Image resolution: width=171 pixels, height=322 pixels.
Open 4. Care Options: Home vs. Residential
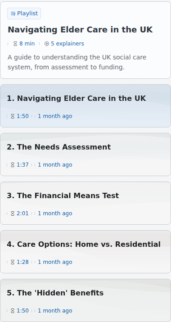pyautogui.click(x=85, y=252)
